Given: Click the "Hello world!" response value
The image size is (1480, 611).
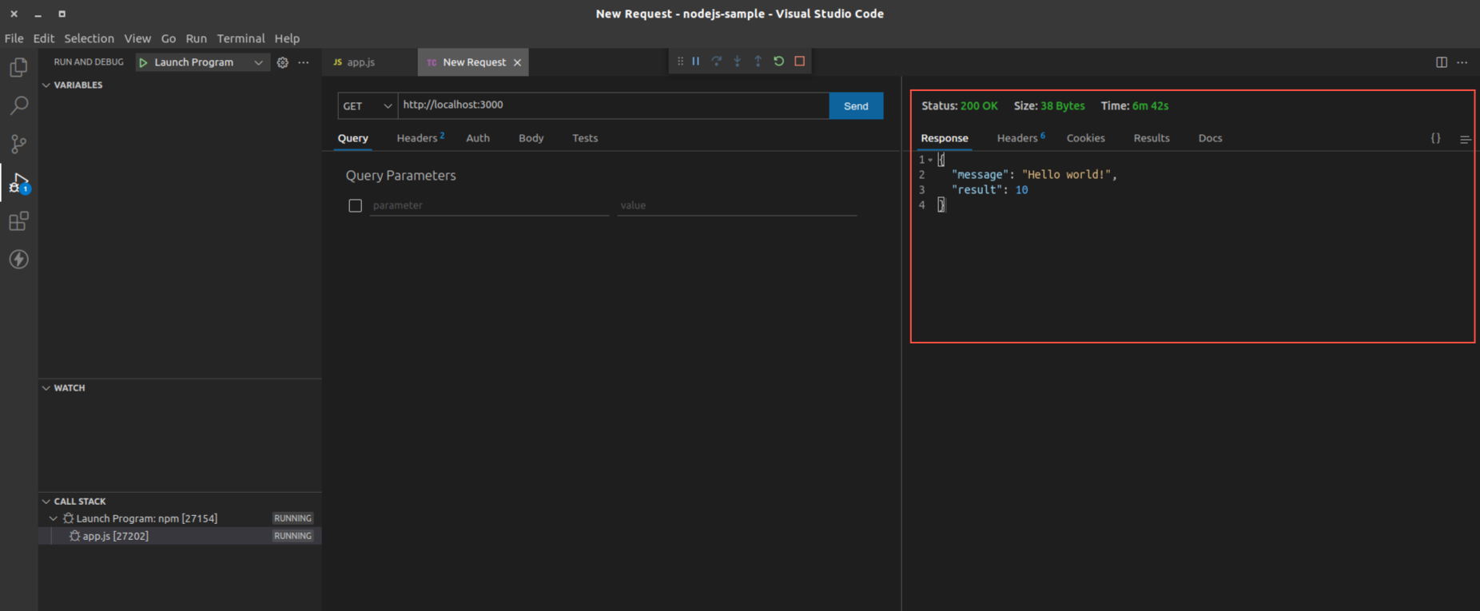Looking at the screenshot, I should tap(1066, 175).
